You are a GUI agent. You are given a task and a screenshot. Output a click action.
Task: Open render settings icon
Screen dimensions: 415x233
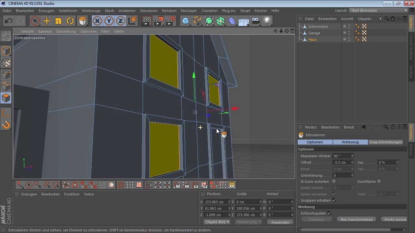(171, 21)
